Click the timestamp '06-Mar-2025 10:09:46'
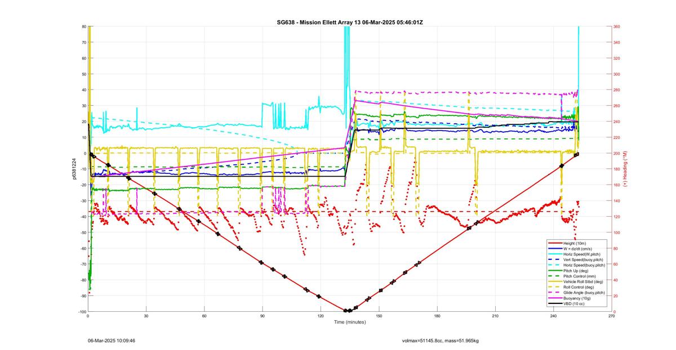 click(111, 340)
